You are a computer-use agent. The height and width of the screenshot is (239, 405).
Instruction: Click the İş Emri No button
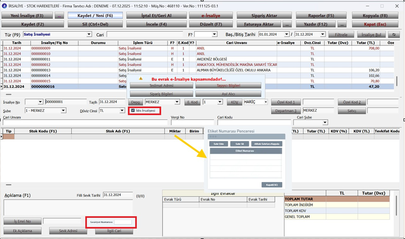[x=22, y=221]
